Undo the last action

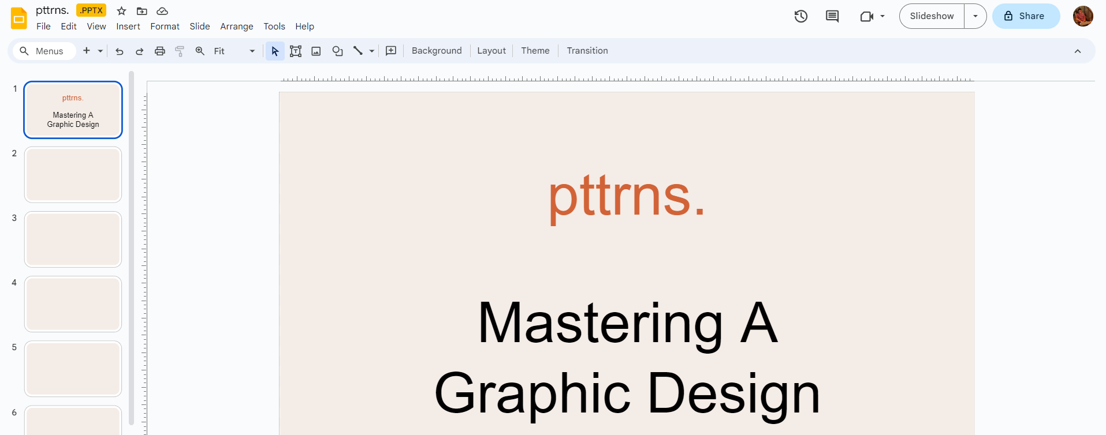[120, 51]
